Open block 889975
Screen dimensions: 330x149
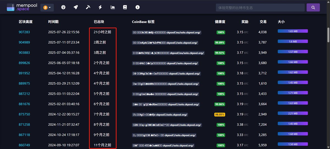24,84
